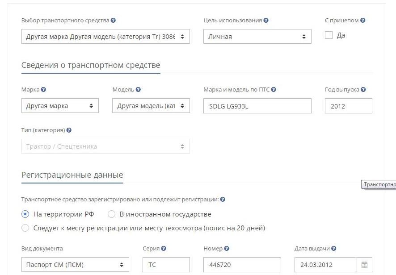This screenshot has width=396, height=275.
Task: Click help icon next to Серия label
Action: coord(164,249)
